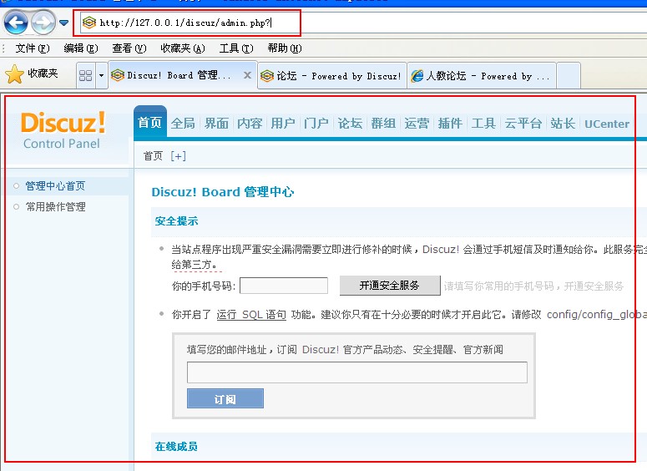Open the recent pages dropdown arrow
Image resolution: width=647 pixels, height=471 pixels.
[64, 23]
